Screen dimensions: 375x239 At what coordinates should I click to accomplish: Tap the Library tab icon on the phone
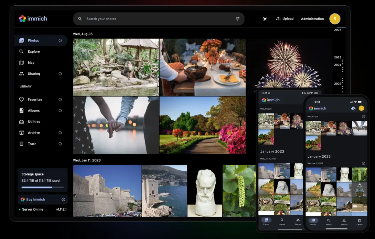coord(359,221)
